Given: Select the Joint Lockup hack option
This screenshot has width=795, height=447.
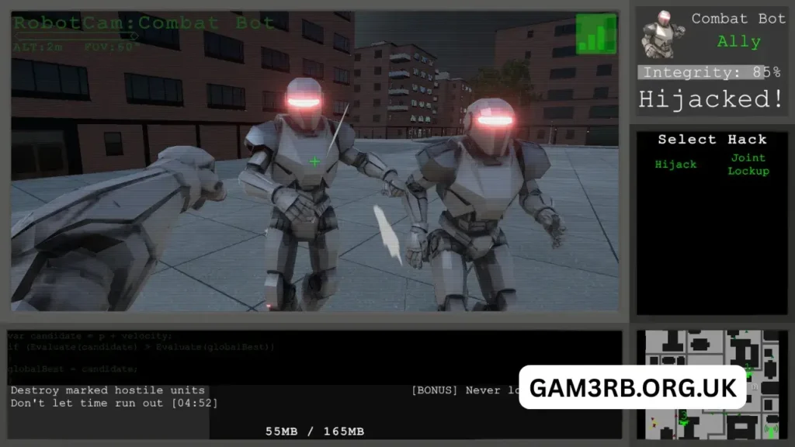Looking at the screenshot, I should [x=748, y=165].
